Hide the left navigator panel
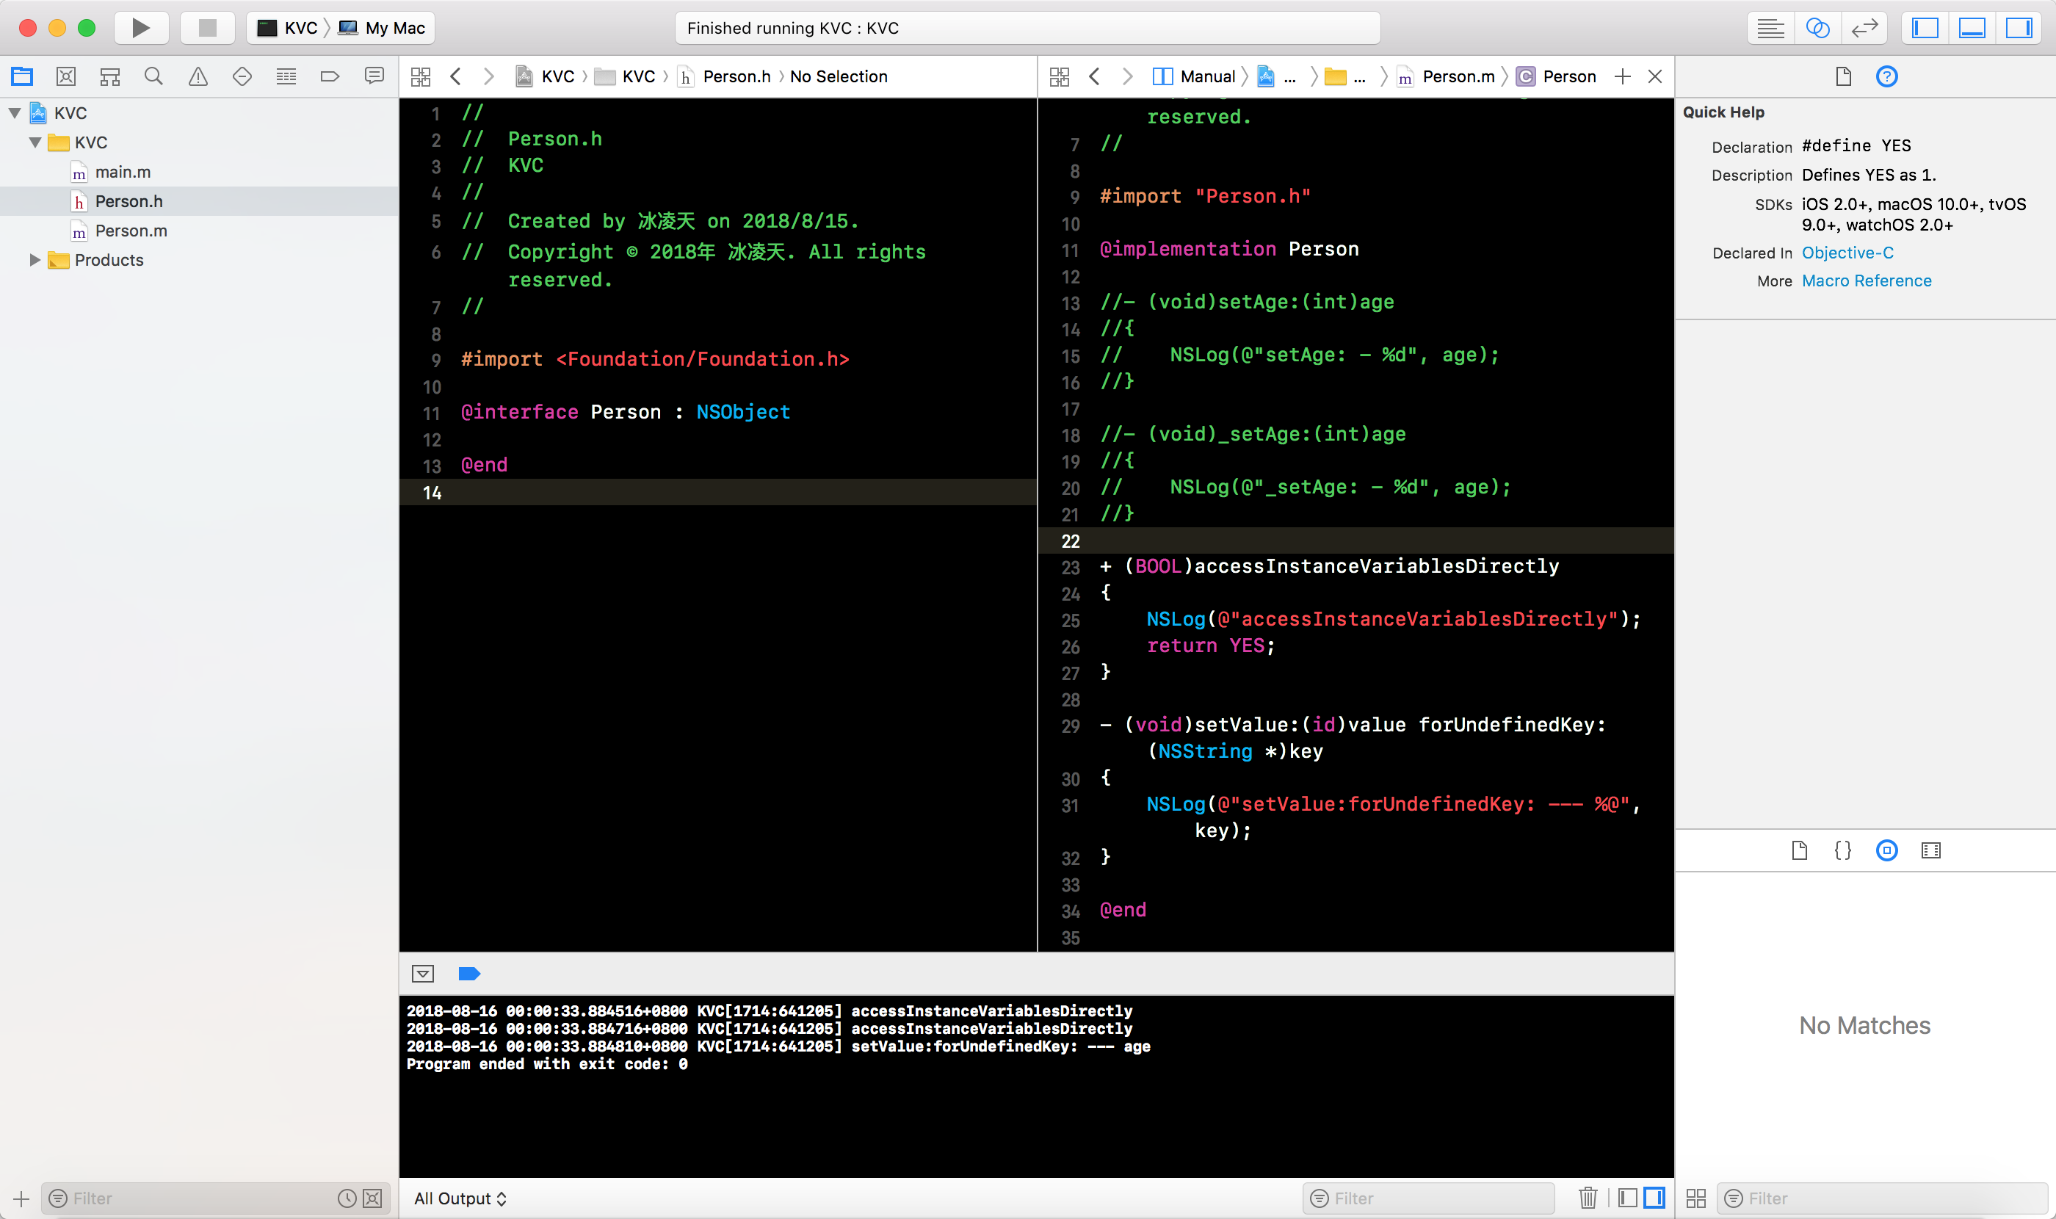The height and width of the screenshot is (1219, 2056). click(1925, 28)
